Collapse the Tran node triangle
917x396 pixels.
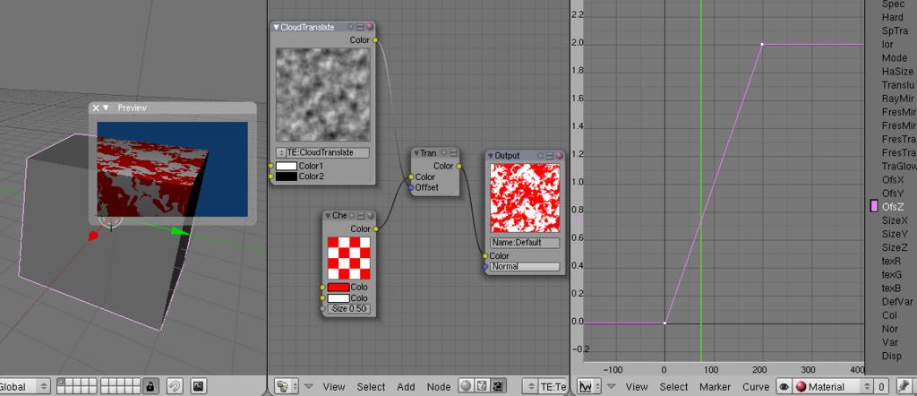416,153
